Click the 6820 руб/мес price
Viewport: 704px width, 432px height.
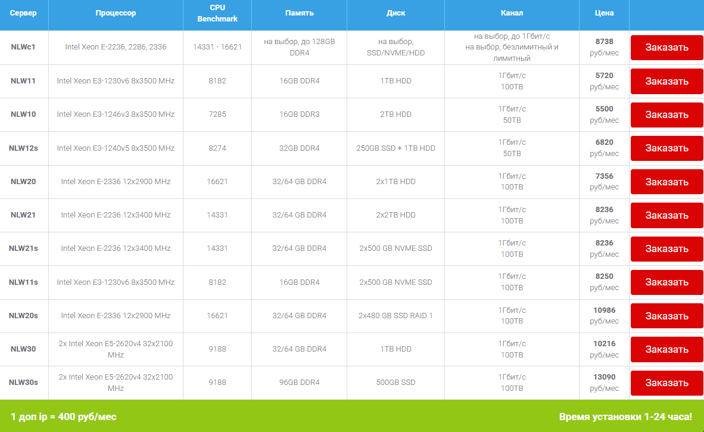pyautogui.click(x=605, y=148)
